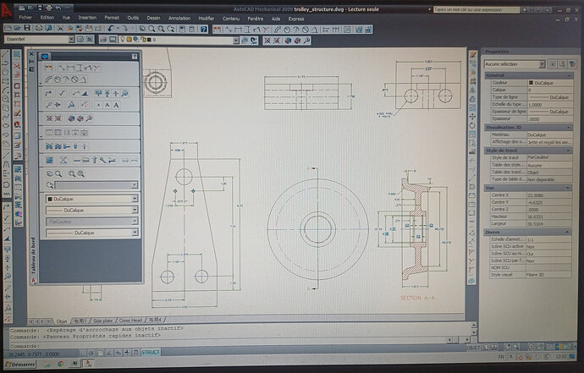The height and width of the screenshot is (373, 584).
Task: Click the Chrome icon in the Windows taskbar
Action: click(x=60, y=364)
